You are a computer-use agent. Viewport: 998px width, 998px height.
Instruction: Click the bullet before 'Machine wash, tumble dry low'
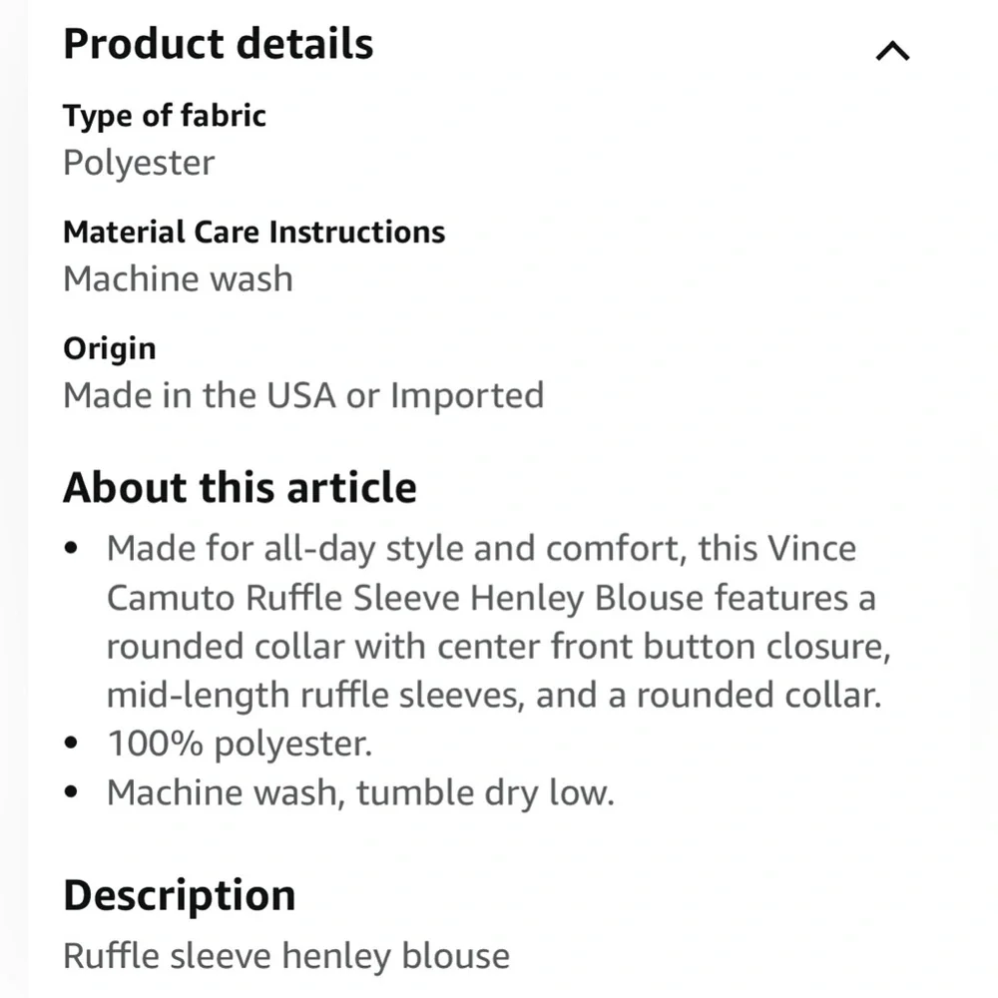71,793
